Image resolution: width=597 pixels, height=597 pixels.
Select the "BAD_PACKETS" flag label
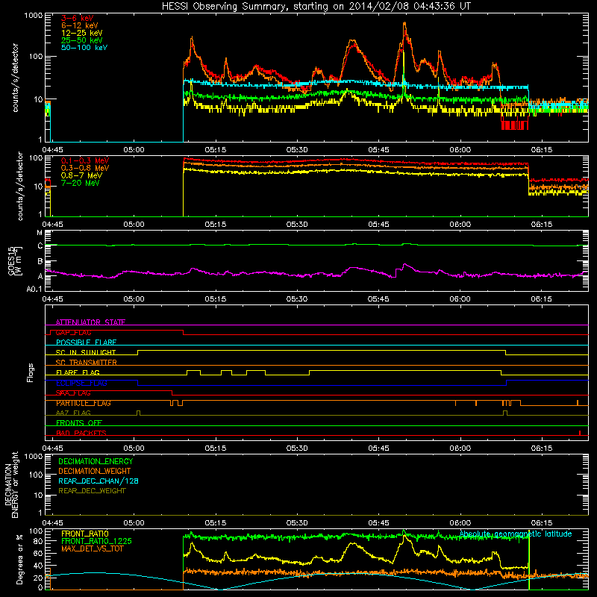(81, 433)
